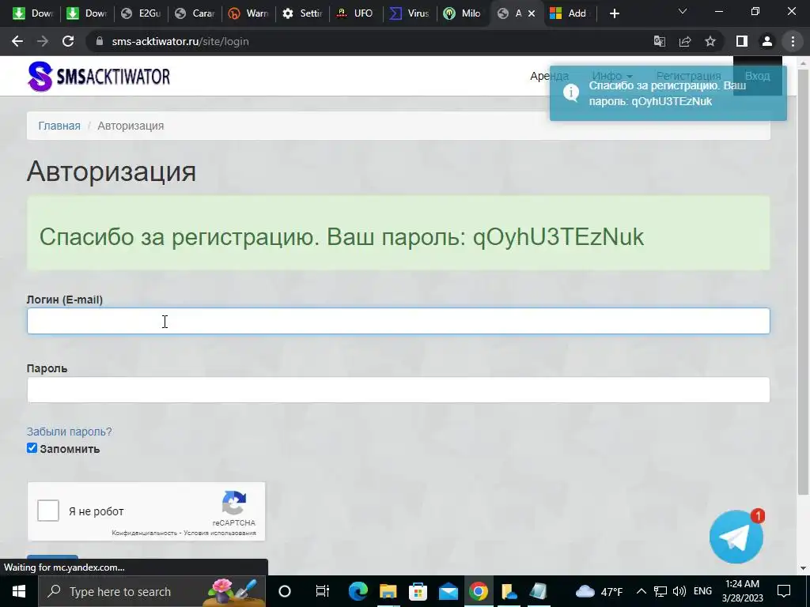This screenshot has width=810, height=607.
Task: Bookmark page with star icon
Action: [x=710, y=41]
